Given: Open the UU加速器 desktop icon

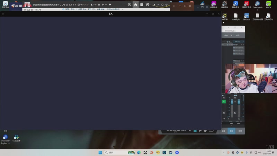Looking at the screenshot, I should (x=16, y=138).
